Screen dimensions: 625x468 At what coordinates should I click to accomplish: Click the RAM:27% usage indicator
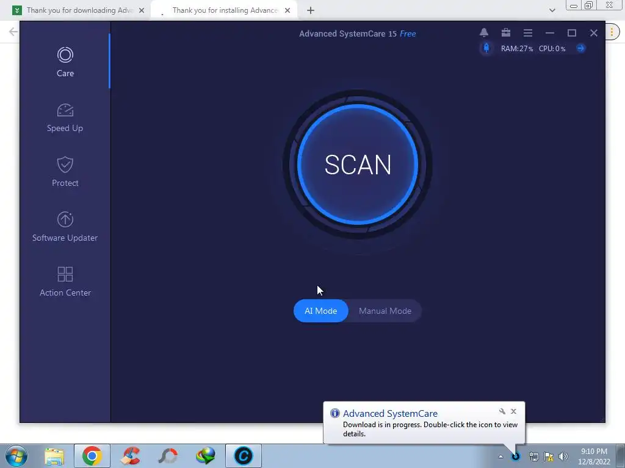point(517,49)
